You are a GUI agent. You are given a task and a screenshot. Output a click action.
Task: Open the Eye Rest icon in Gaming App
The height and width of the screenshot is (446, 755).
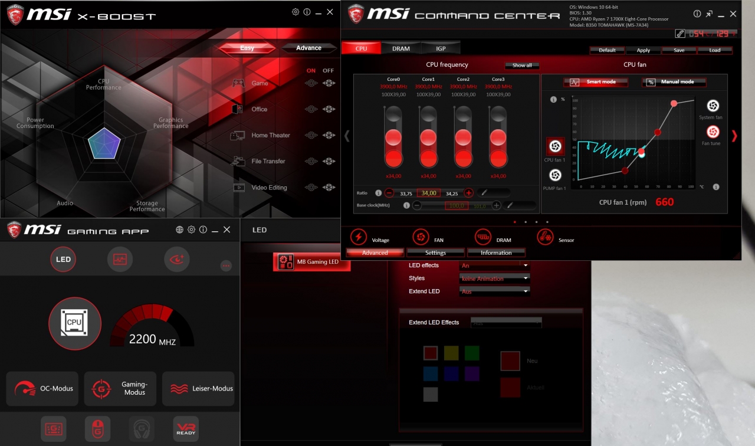pos(177,259)
